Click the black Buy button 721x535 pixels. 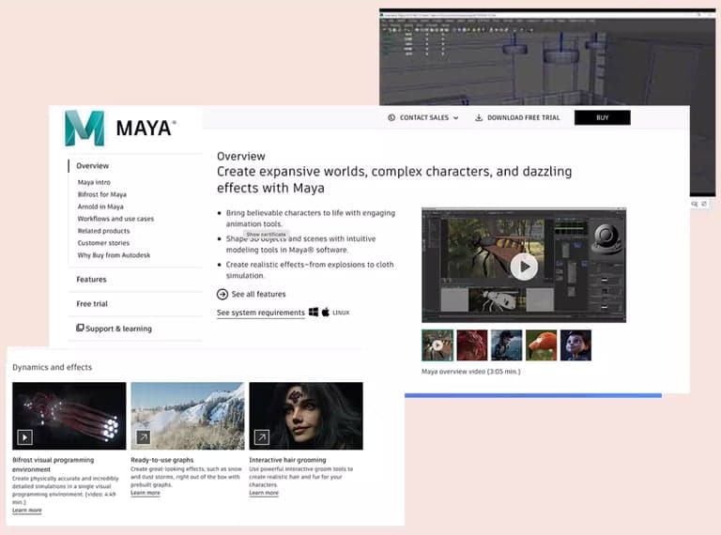(x=603, y=117)
